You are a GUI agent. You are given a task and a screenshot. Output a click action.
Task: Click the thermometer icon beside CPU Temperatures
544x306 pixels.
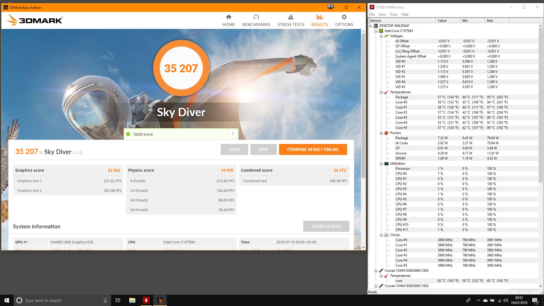(x=386, y=92)
